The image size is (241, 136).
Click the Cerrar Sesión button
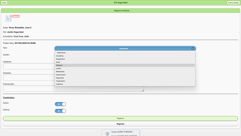point(233,3)
